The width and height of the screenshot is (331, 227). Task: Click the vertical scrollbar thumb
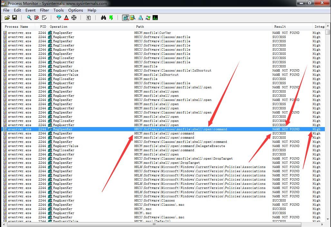pos(328,32)
